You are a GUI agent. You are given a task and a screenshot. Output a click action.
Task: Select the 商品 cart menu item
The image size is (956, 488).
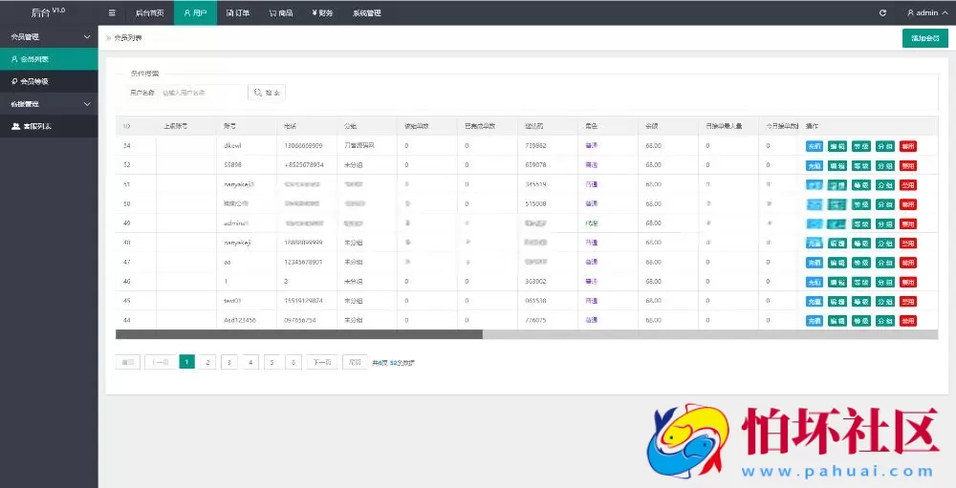tap(280, 13)
